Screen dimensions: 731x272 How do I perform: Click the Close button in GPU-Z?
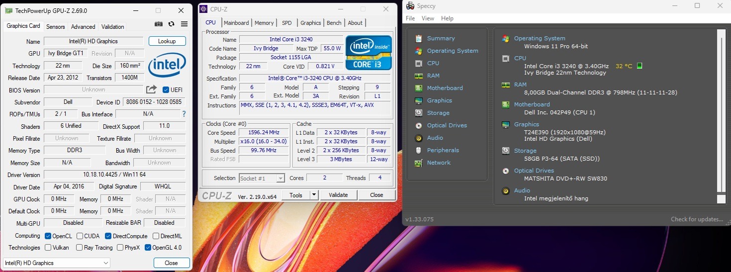point(172,263)
